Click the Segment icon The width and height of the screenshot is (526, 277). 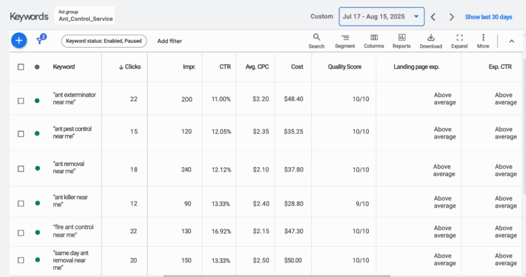click(345, 41)
